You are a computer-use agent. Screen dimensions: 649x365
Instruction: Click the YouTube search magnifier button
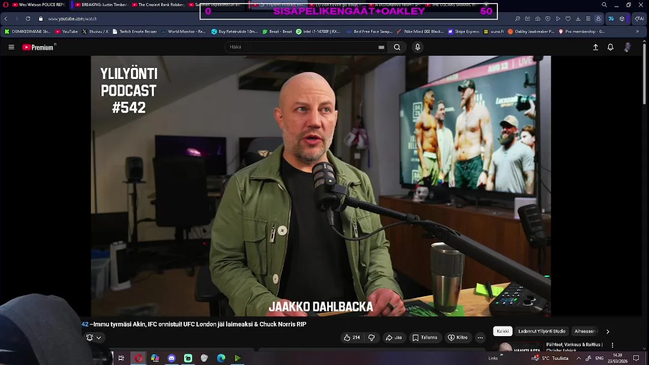[397, 47]
